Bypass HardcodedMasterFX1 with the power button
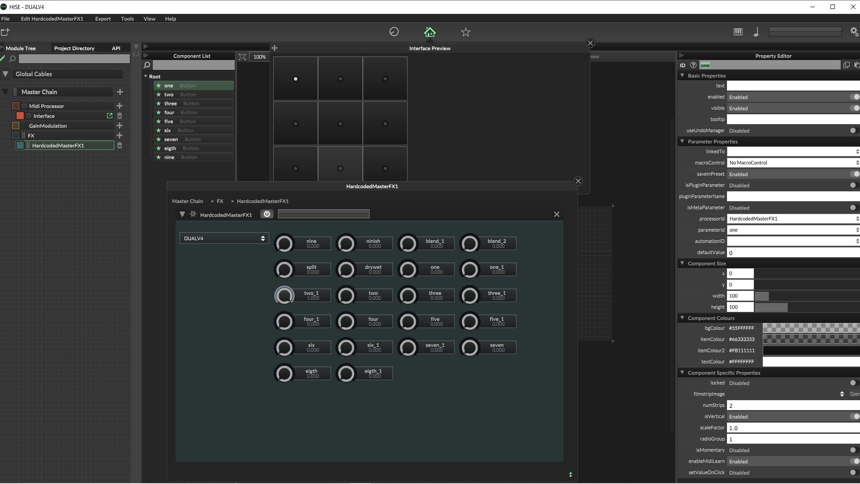 pos(267,214)
